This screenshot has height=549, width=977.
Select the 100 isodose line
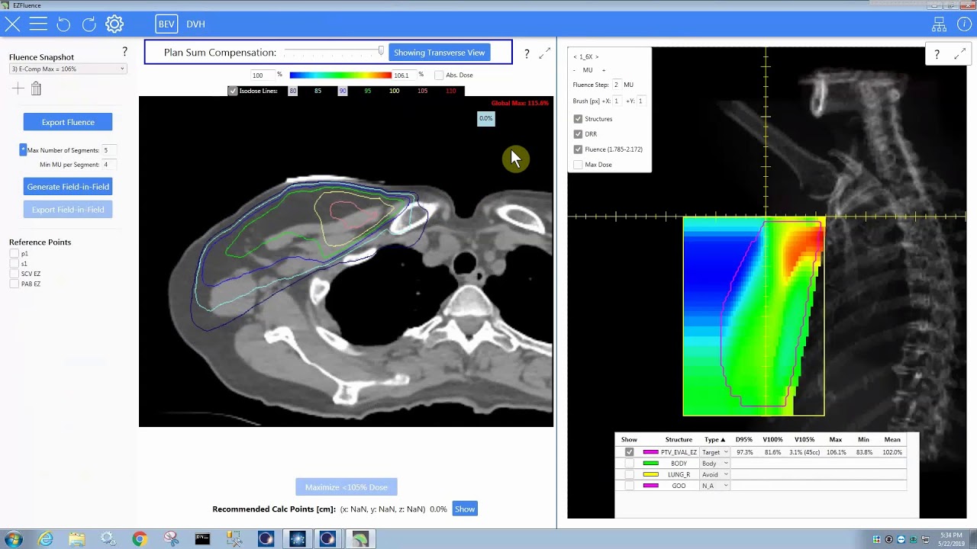394,91
